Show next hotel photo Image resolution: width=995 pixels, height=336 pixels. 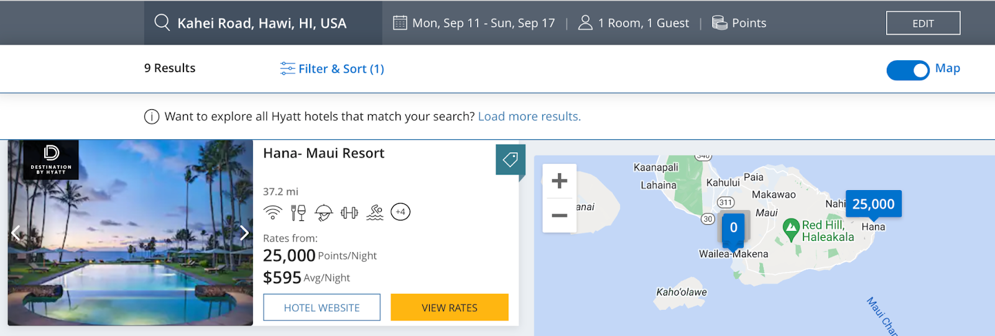tap(244, 233)
